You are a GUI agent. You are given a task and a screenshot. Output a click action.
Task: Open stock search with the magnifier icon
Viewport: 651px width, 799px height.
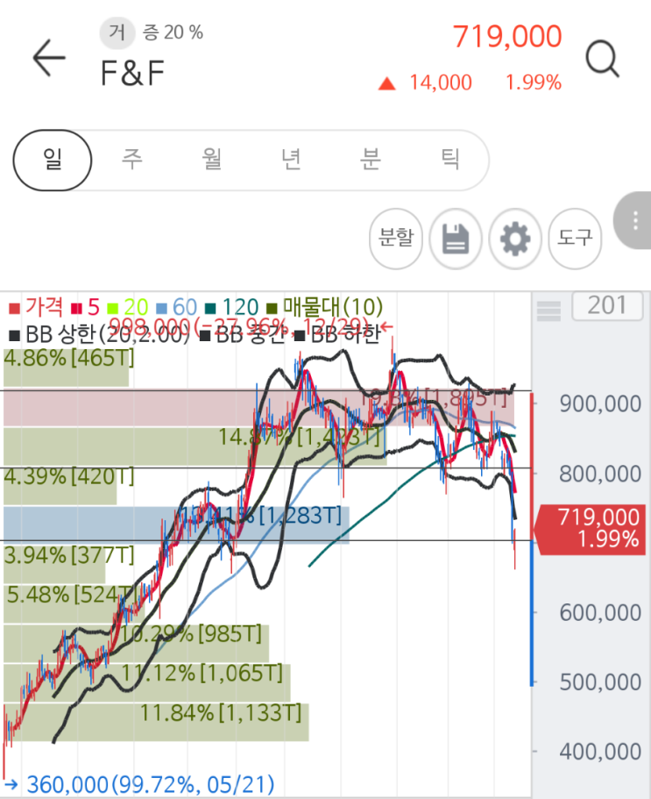(602, 59)
